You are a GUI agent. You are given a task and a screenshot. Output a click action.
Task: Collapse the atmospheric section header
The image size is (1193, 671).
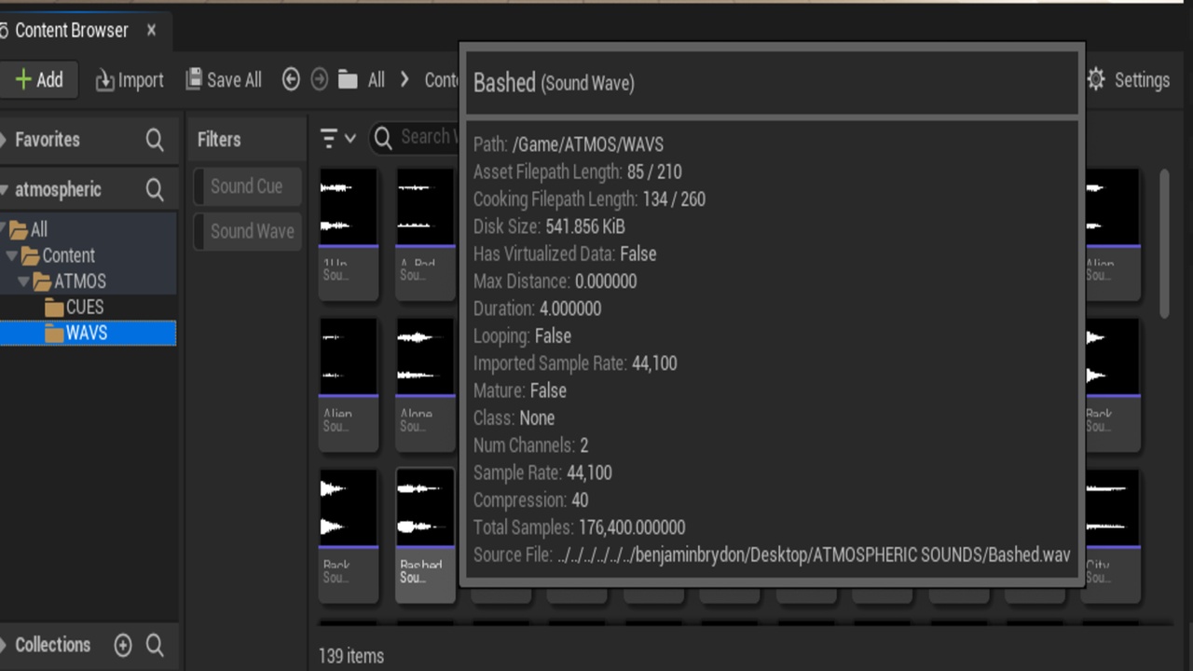4,190
